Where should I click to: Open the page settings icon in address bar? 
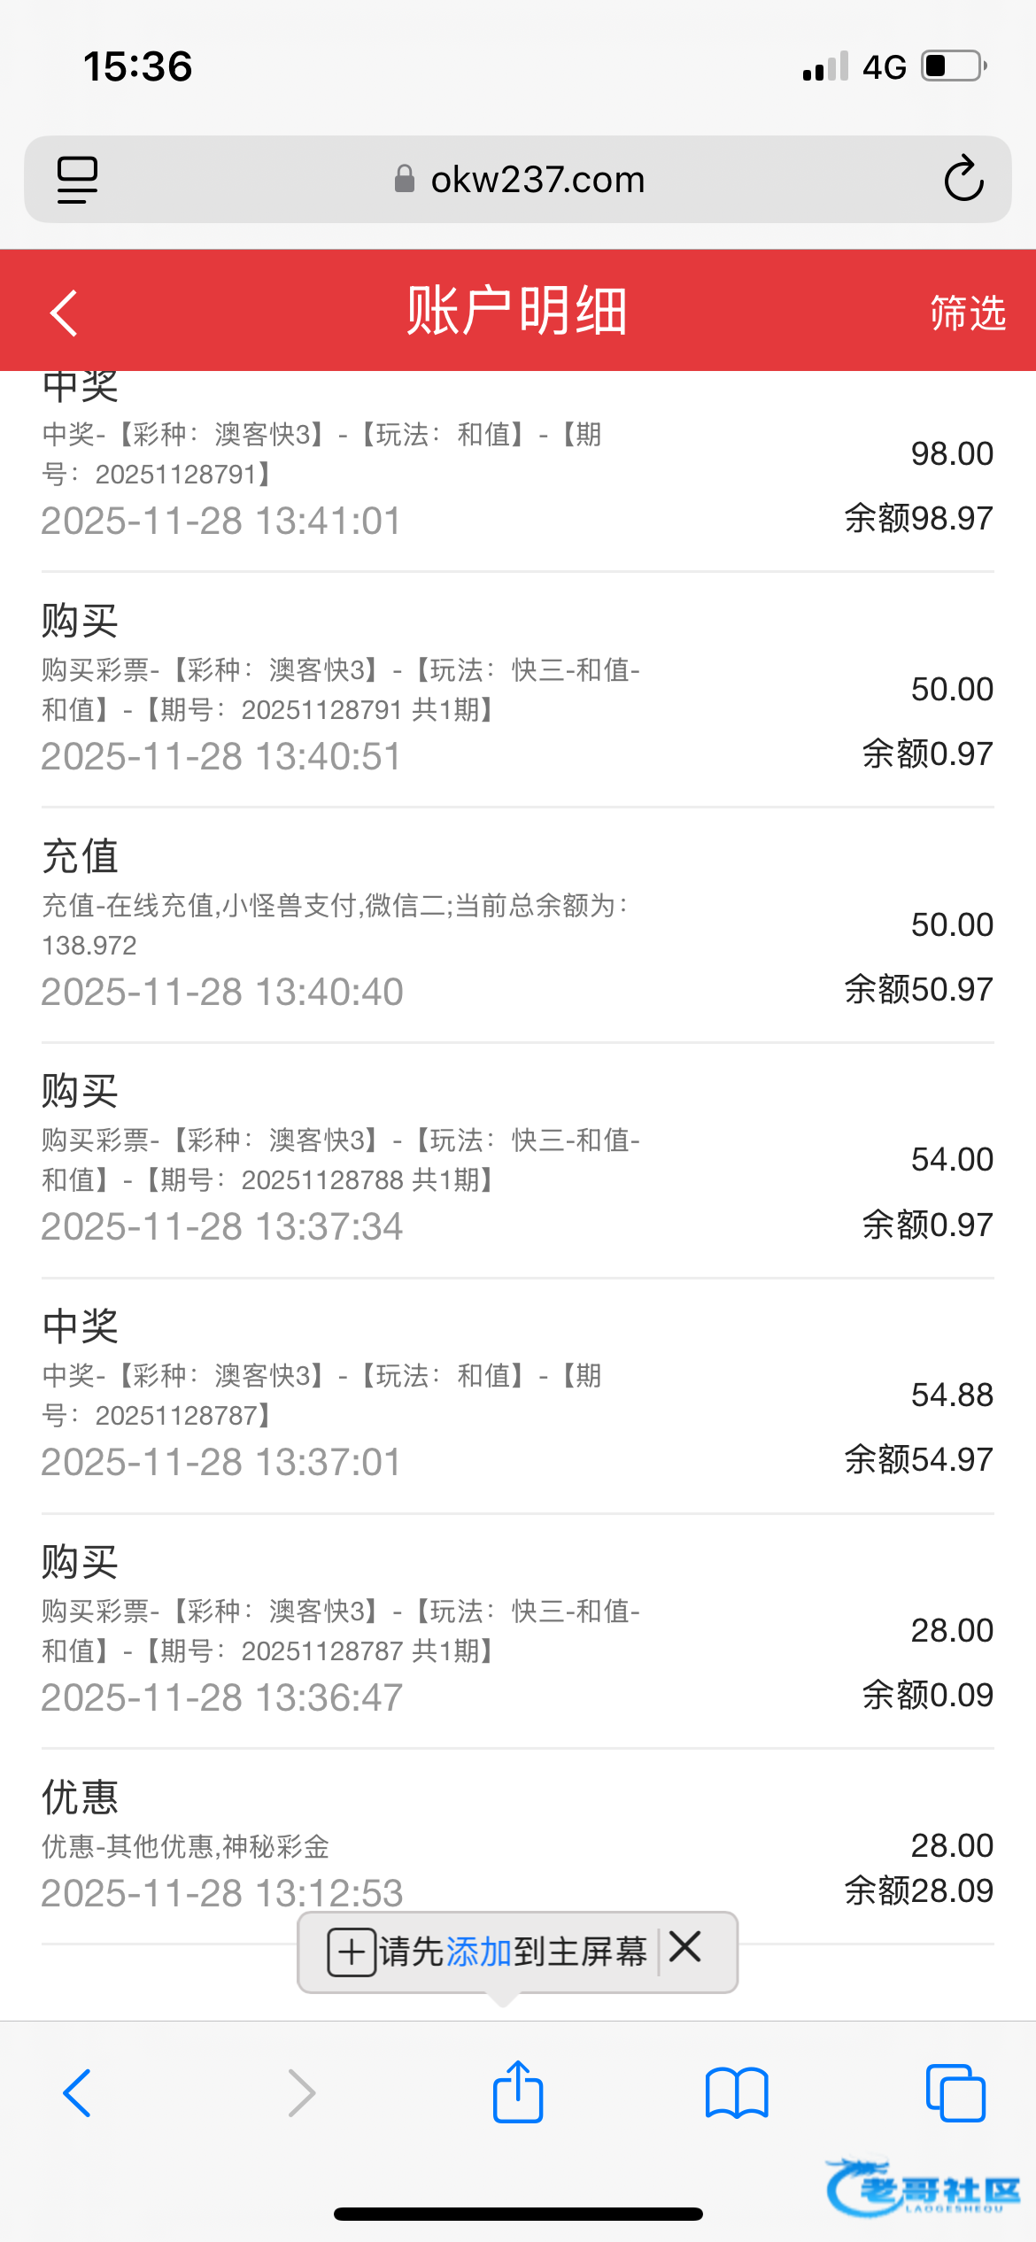pyautogui.click(x=78, y=180)
